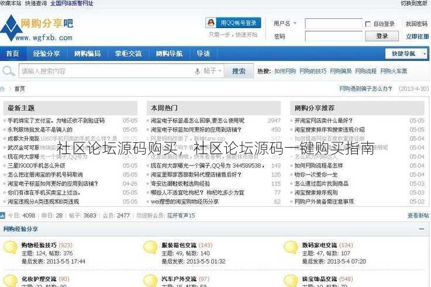Click the bubble icon for 化妆护理交流
Image resolution: width=431 pixels, height=287 pixels.
click(x=11, y=281)
